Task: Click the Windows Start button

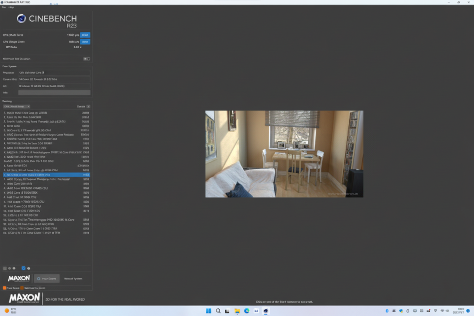Action: click(209, 311)
